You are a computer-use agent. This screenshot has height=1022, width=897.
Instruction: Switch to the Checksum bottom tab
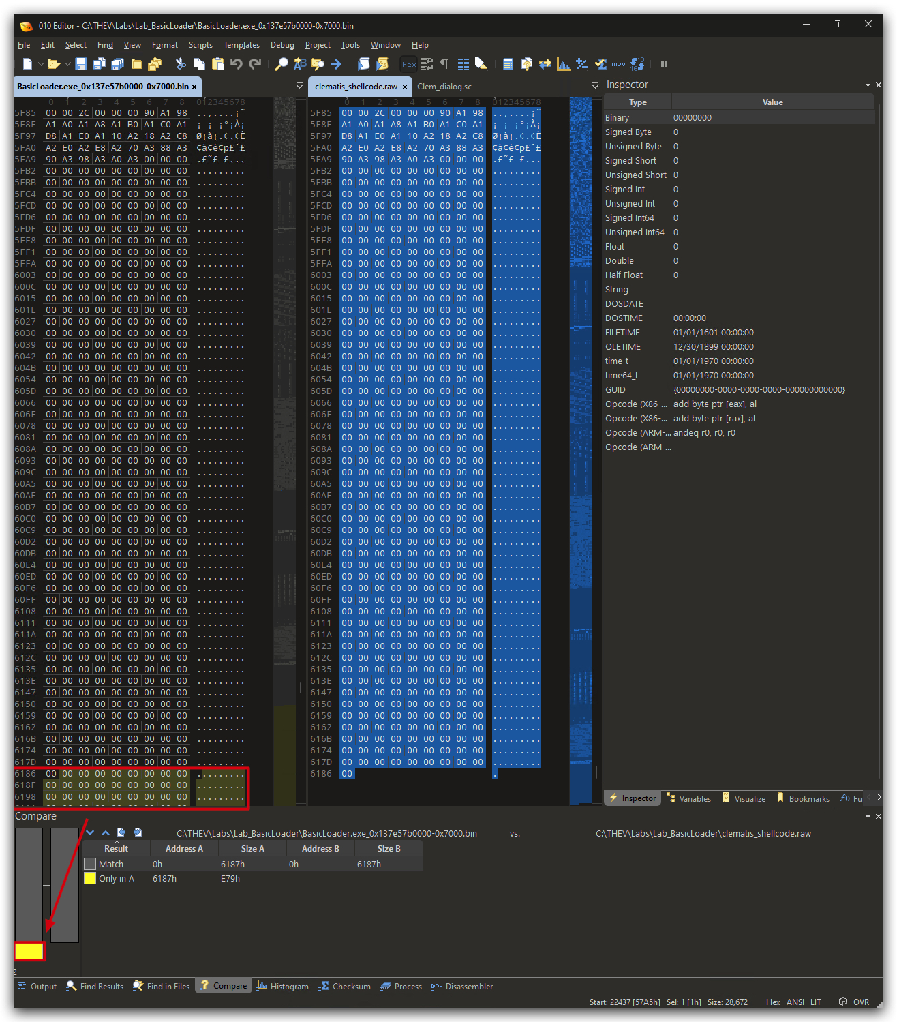click(345, 987)
